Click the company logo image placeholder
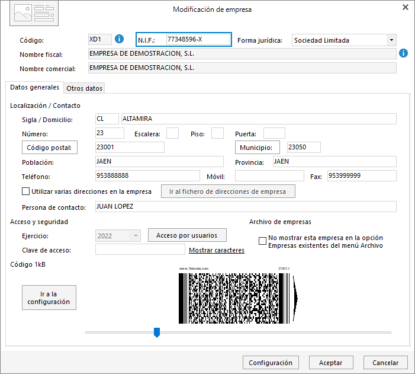 (x=34, y=13)
